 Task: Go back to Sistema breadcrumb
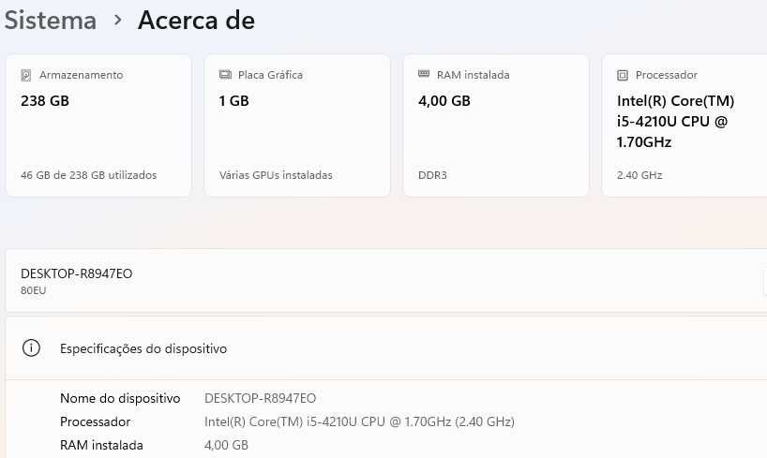click(x=50, y=20)
